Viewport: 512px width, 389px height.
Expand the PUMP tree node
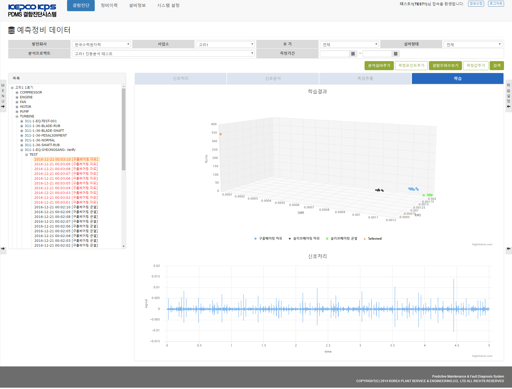[17, 112]
